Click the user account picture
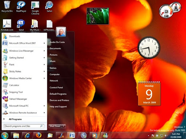Viewport: 186px width, 139px height. [61, 32]
